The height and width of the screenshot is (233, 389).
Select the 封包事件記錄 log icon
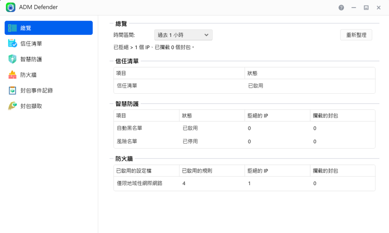click(x=12, y=90)
